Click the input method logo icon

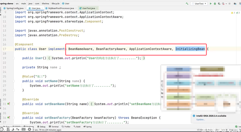(x=2, y=129)
